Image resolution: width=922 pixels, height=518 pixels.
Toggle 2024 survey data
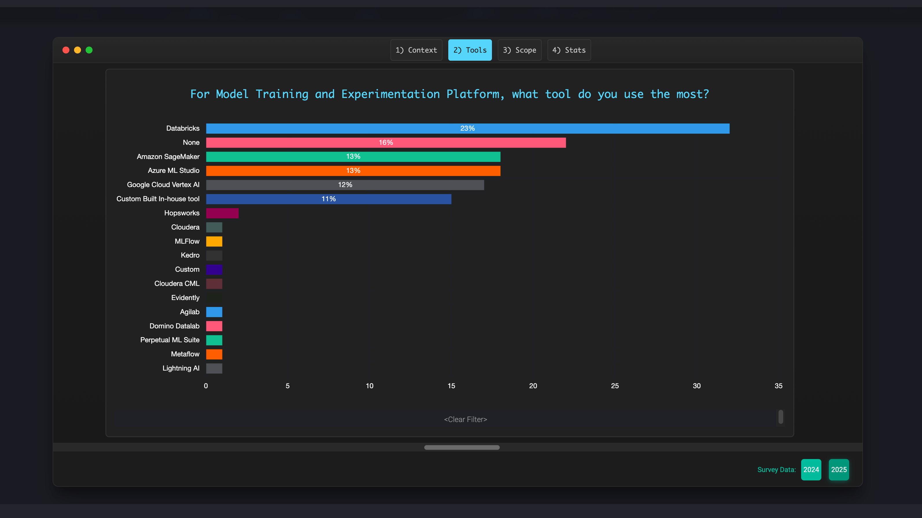(x=811, y=469)
